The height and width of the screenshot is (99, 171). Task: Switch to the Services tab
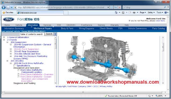click(47, 25)
